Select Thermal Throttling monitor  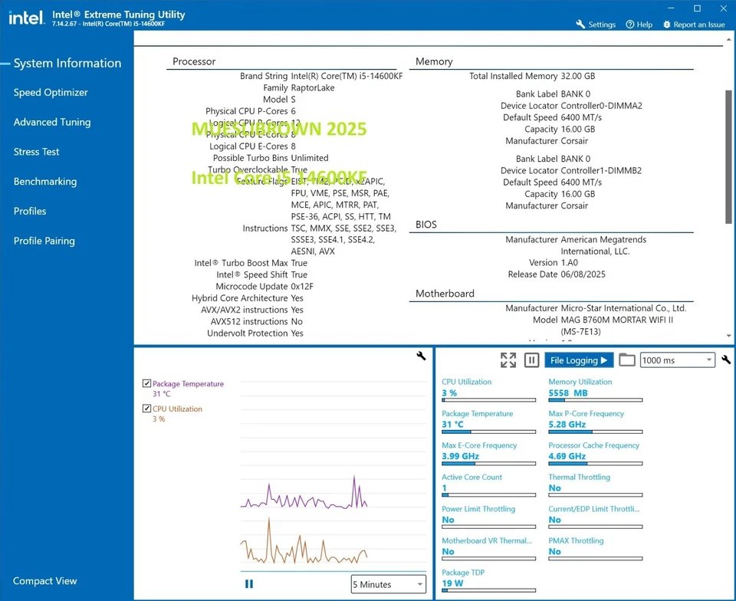pyautogui.click(x=595, y=484)
